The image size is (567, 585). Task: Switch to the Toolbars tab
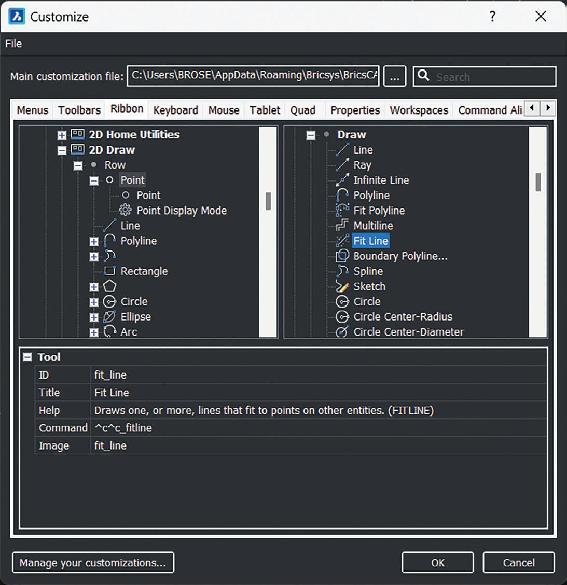tap(79, 110)
